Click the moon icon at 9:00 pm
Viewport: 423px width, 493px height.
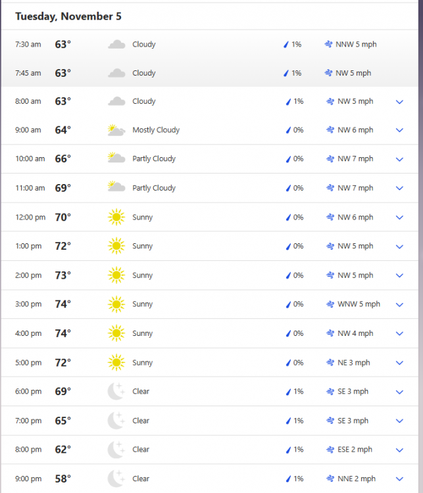pyautogui.click(x=116, y=479)
